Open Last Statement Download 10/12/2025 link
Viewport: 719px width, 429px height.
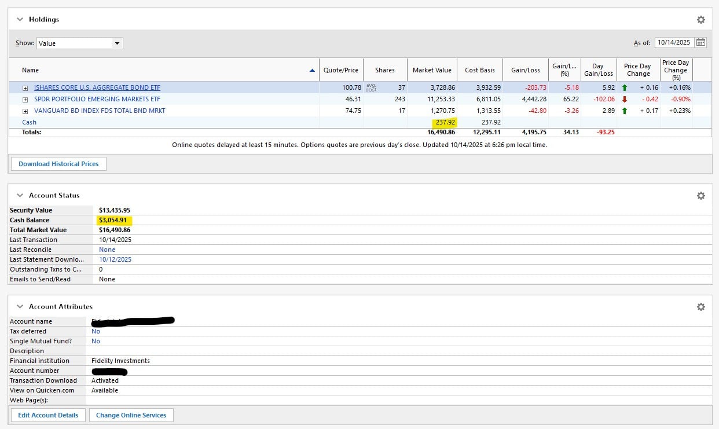click(115, 259)
